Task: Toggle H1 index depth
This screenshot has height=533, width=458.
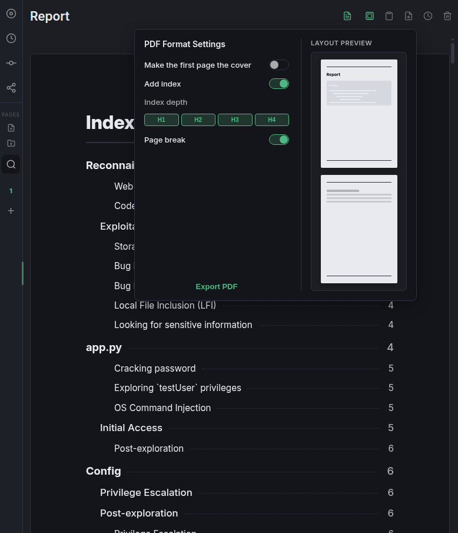Action: 161,120
